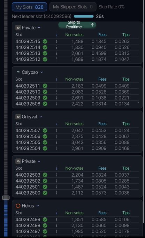The height and width of the screenshot is (238, 145).
Task: Select slot number 440292500
Action: (28, 193)
